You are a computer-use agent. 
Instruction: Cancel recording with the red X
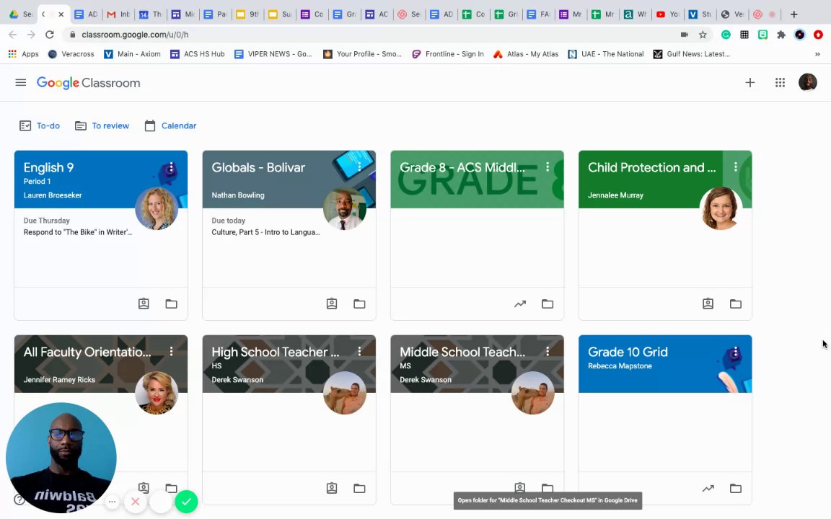(x=135, y=502)
